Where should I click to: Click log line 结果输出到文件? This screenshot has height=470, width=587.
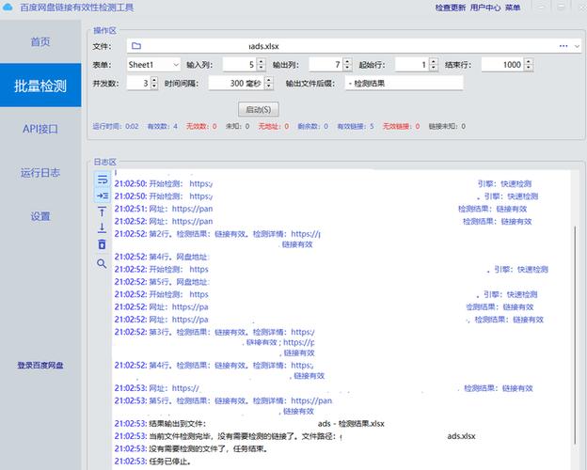[249, 424]
